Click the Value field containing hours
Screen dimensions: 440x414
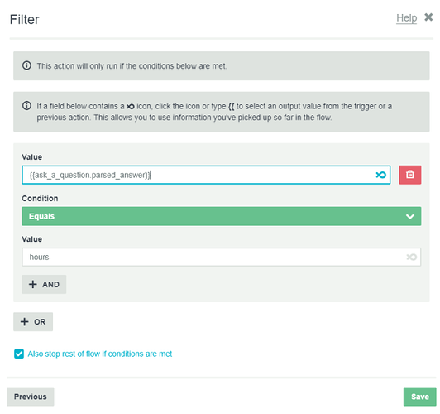point(222,257)
